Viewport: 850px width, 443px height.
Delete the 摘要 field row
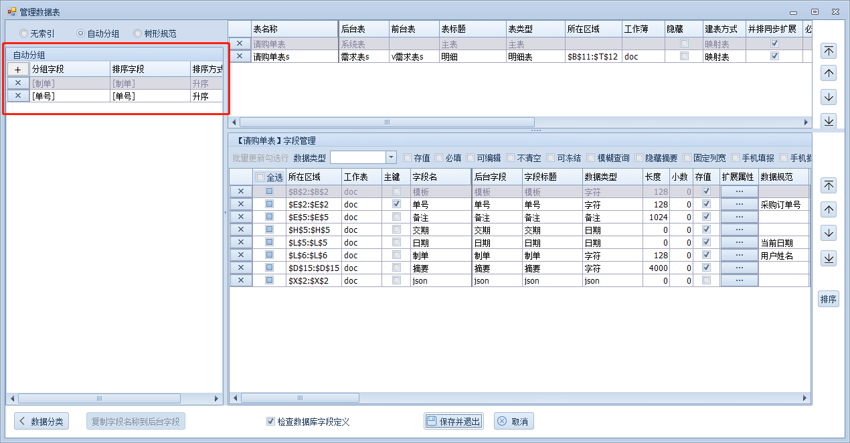click(x=241, y=268)
